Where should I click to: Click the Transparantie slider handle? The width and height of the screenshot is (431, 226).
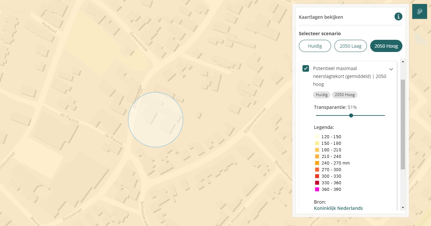pos(351,115)
